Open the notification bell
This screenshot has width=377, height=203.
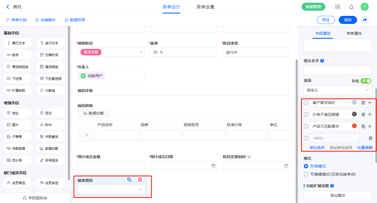coord(351,7)
